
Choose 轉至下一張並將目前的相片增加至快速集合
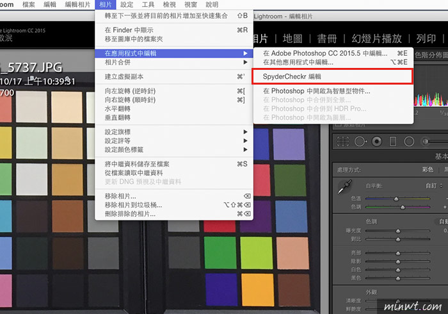pyautogui.click(x=174, y=15)
